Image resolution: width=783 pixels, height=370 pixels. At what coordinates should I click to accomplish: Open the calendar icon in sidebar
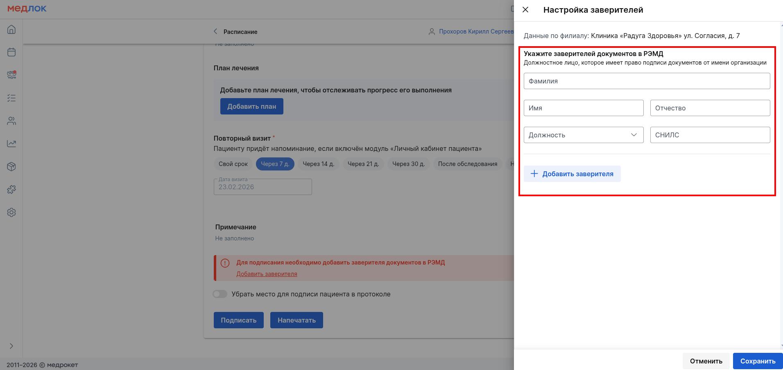click(x=11, y=52)
